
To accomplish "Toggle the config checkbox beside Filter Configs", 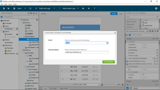I will coord(127,35).
